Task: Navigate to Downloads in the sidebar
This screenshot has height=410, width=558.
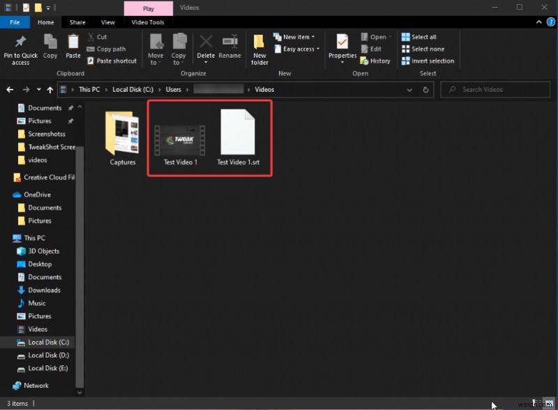Action: pos(45,290)
